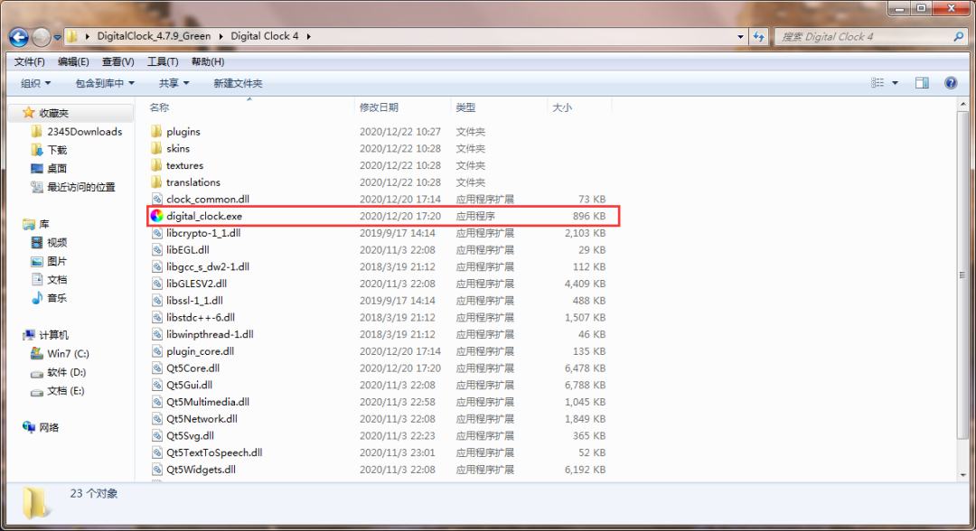This screenshot has height=531, width=976.
Task: Select 计算机 in the navigation pane
Action: (53, 335)
